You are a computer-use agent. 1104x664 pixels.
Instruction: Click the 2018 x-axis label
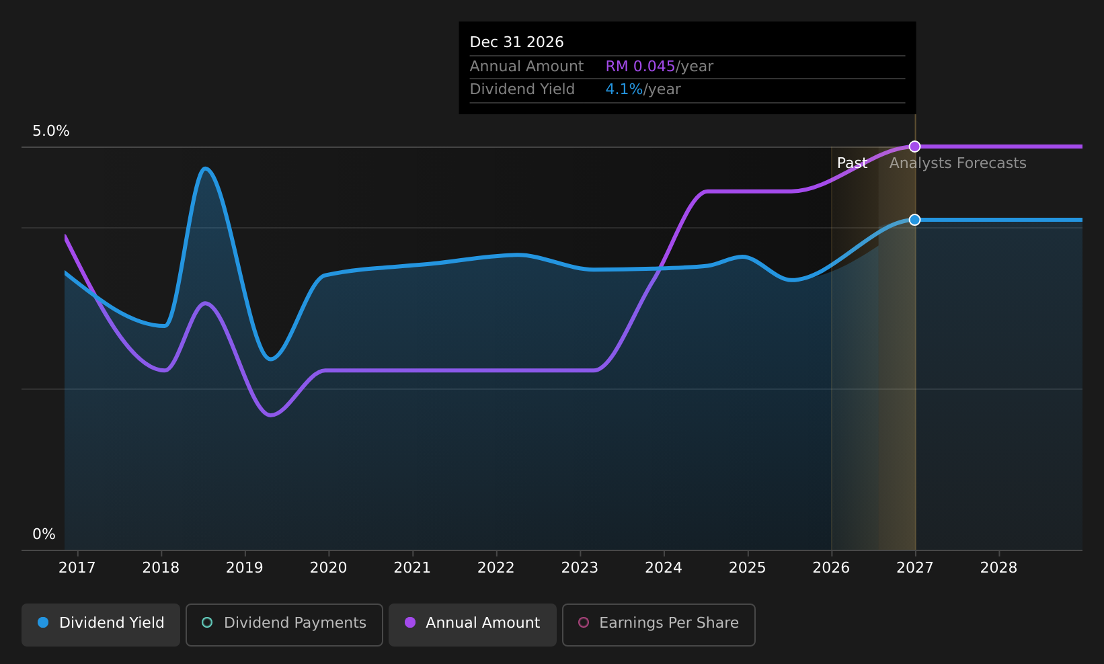(x=161, y=568)
